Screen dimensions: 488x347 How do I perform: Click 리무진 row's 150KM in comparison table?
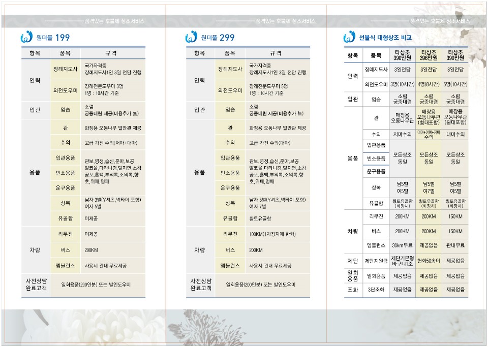[455, 216]
